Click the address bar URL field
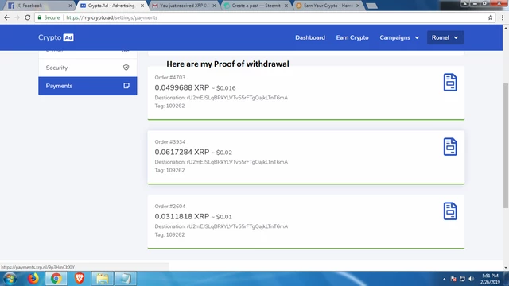 tap(263, 17)
